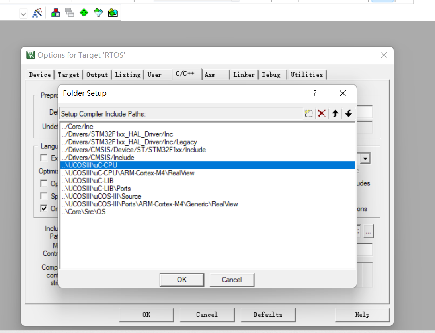This screenshot has width=435, height=333.
Task: Uncheck the checked 'On' checkbox
Action: pos(44,208)
